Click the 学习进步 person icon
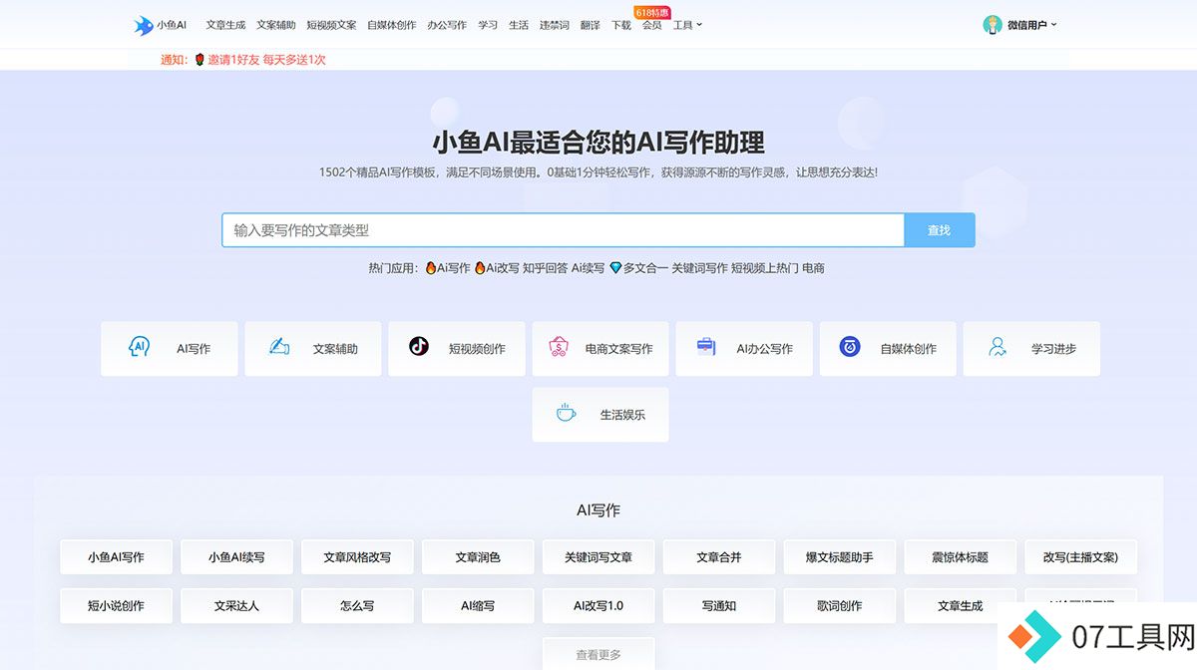Image resolution: width=1197 pixels, height=670 pixels. [997, 347]
